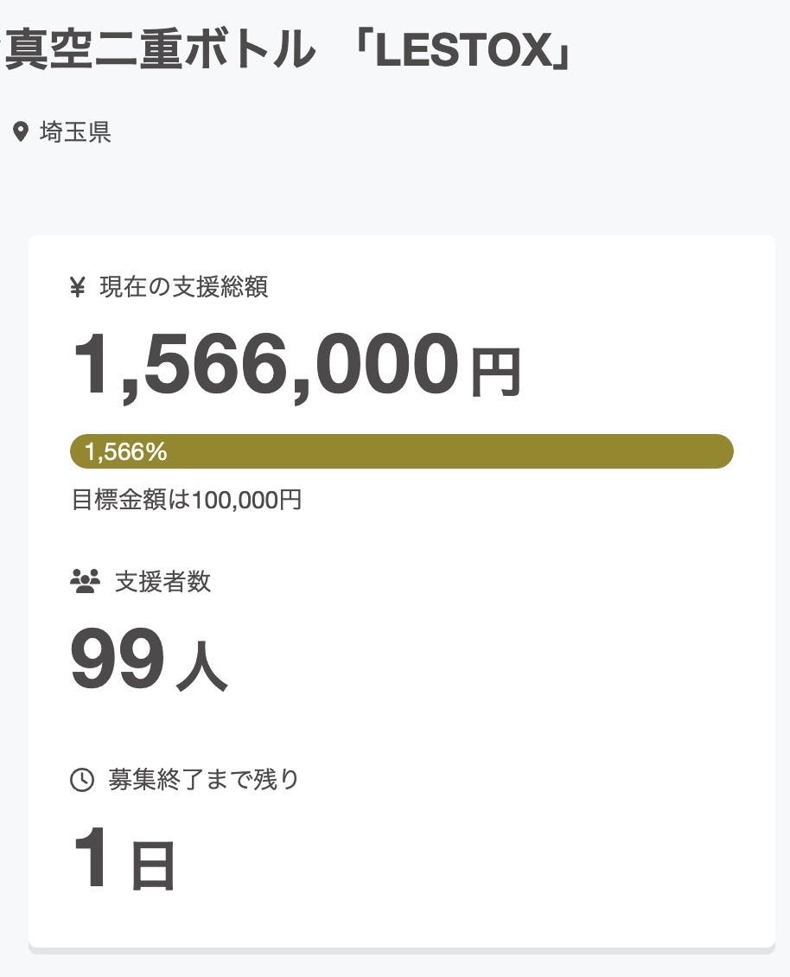Click the 1,566% label on progress bar
This screenshot has width=790, height=977.
click(126, 452)
